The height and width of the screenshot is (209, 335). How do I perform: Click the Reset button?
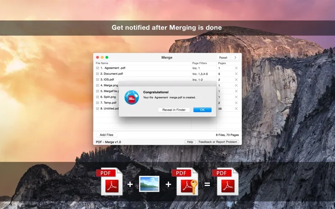coord(223,58)
